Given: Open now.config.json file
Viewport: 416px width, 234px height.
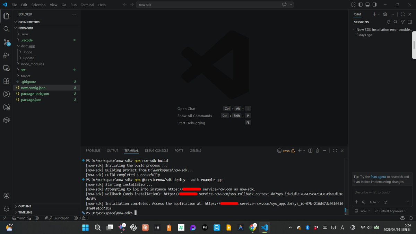Looking at the screenshot, I should click(x=46, y=88).
